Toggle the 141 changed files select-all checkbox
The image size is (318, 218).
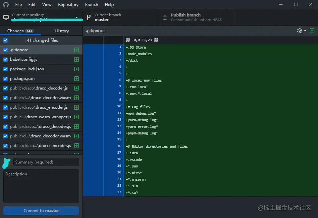[x=6, y=40]
